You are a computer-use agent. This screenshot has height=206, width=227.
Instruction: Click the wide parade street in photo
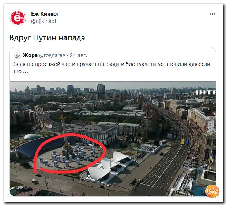click(x=166, y=166)
